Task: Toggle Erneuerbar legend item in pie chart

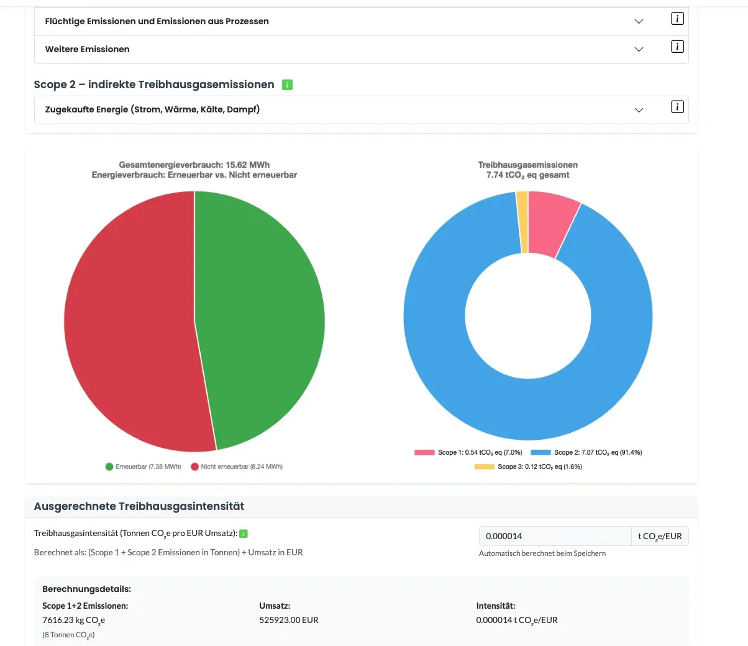Action: coord(144,466)
